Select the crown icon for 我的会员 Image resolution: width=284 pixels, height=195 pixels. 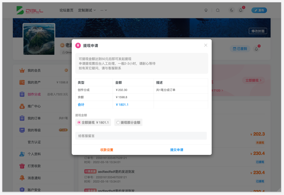click(22, 71)
